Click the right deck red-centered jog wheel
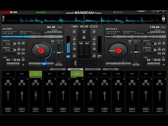 [118, 51]
